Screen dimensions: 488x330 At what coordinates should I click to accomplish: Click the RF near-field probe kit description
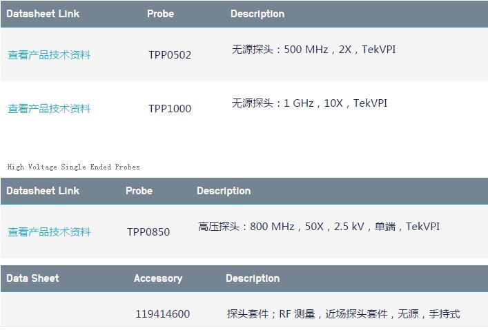pyautogui.click(x=343, y=314)
